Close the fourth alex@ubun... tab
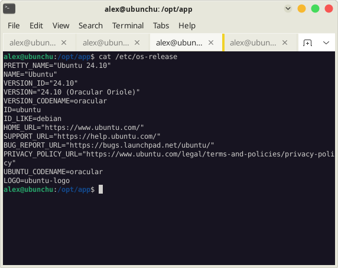Viewport: 338px width, 268px height. tap(285, 43)
